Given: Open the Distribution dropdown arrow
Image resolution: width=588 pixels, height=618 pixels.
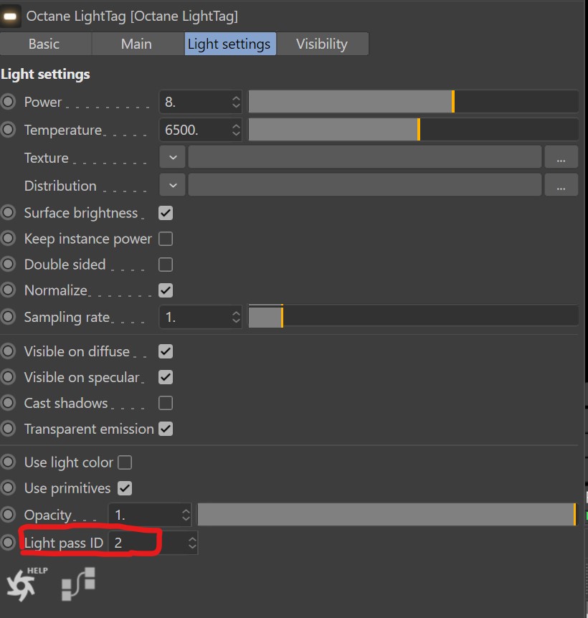Looking at the screenshot, I should [173, 185].
